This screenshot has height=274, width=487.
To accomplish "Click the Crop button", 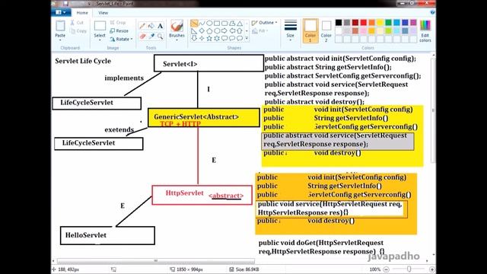I will 118,22.
